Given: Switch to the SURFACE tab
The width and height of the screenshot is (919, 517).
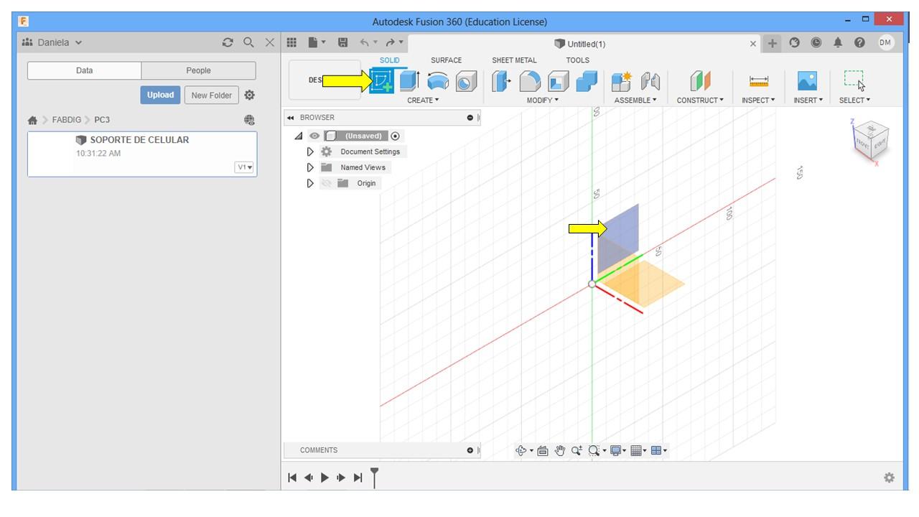Looking at the screenshot, I should click(x=446, y=60).
